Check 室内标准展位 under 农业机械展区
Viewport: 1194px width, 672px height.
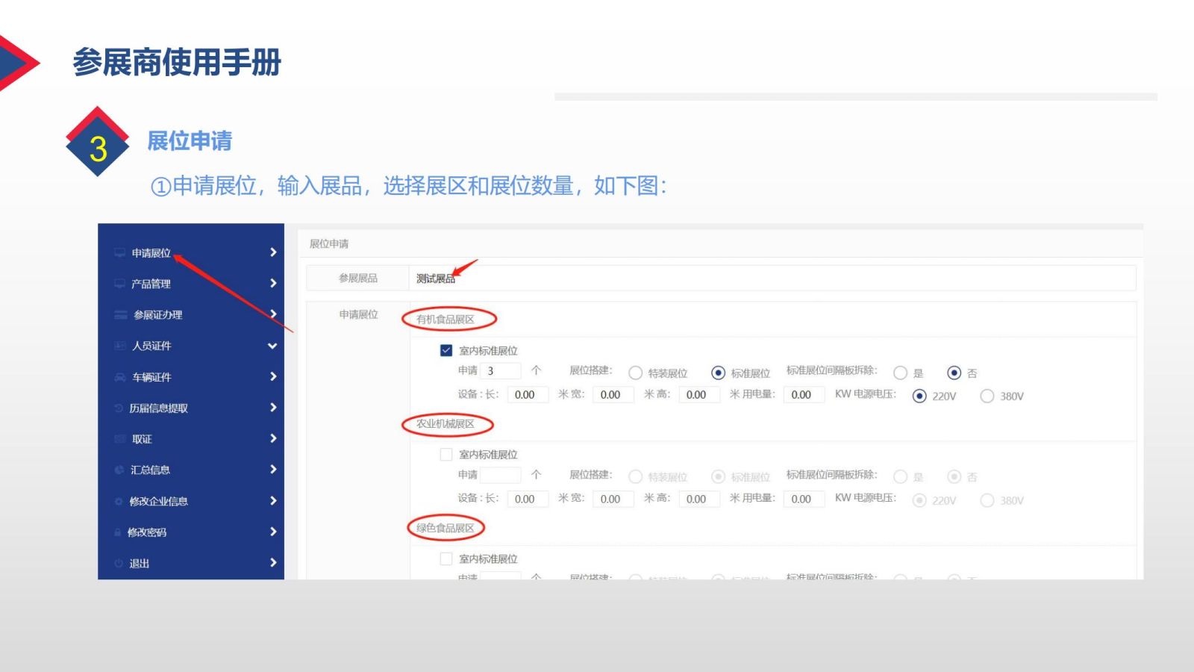click(x=446, y=454)
